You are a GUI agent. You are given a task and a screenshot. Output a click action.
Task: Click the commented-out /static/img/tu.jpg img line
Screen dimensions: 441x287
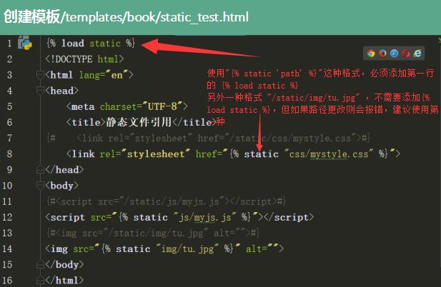(153, 233)
